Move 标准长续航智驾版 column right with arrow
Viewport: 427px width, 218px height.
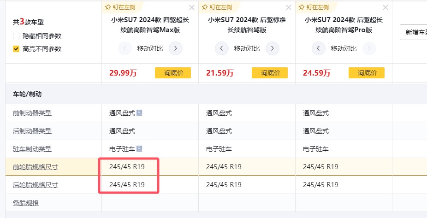(273, 48)
